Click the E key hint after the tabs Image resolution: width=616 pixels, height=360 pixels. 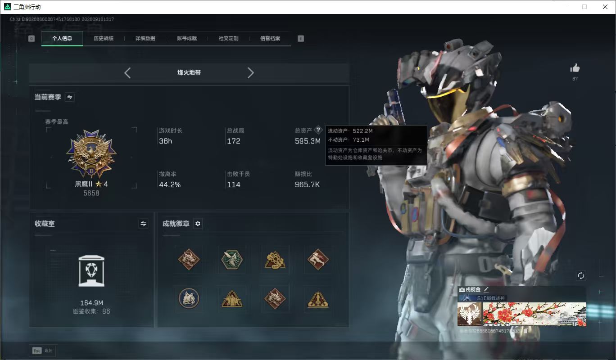click(x=301, y=39)
